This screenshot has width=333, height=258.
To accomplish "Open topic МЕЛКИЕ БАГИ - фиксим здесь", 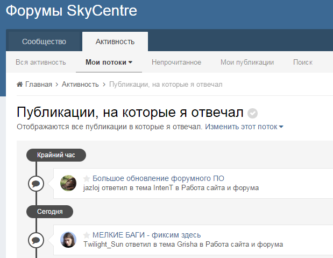I will (146, 235).
